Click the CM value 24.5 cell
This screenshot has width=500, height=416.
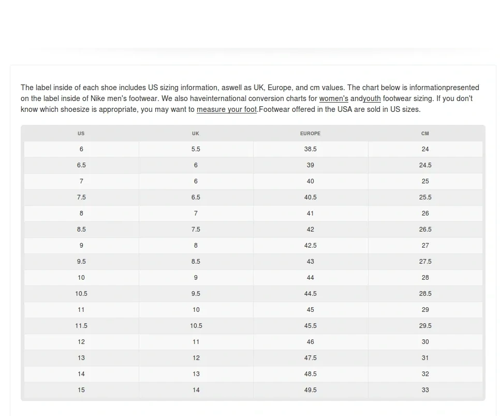click(425, 165)
